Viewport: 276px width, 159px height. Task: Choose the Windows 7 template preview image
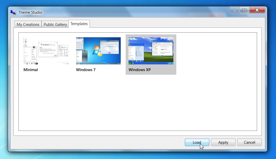coord(98,51)
